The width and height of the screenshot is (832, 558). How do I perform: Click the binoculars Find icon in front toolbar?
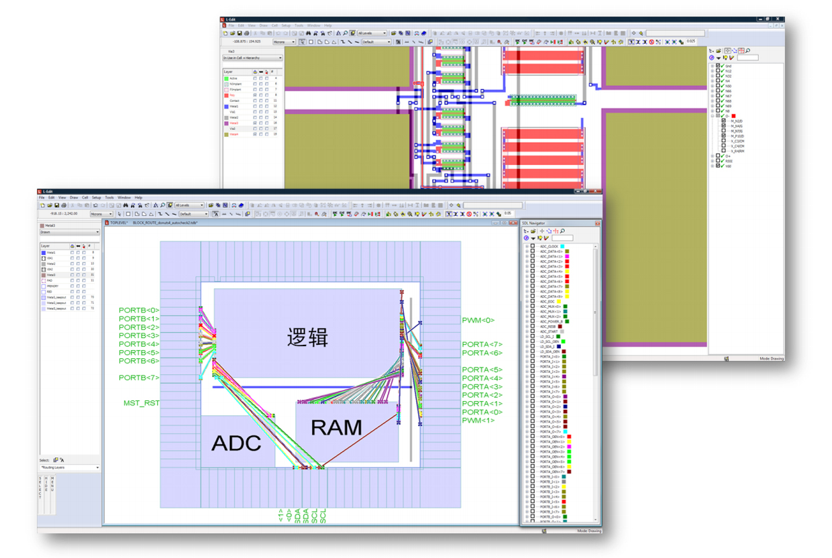[x=125, y=205]
